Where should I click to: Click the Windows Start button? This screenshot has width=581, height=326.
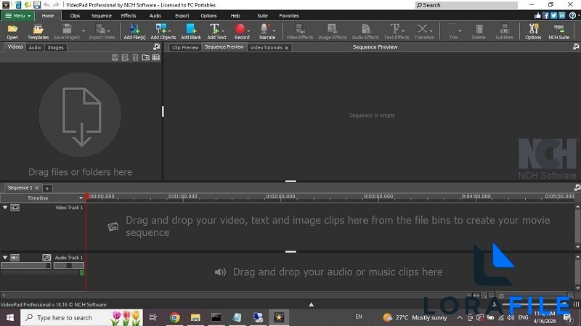pos(10,317)
